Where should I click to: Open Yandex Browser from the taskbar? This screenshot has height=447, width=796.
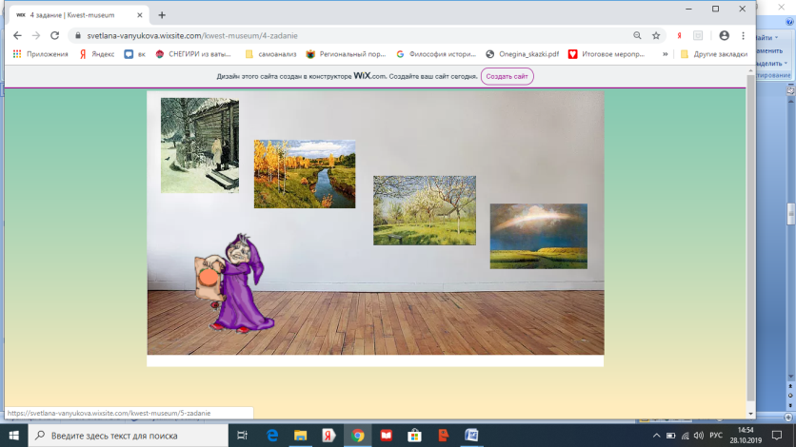(328, 436)
